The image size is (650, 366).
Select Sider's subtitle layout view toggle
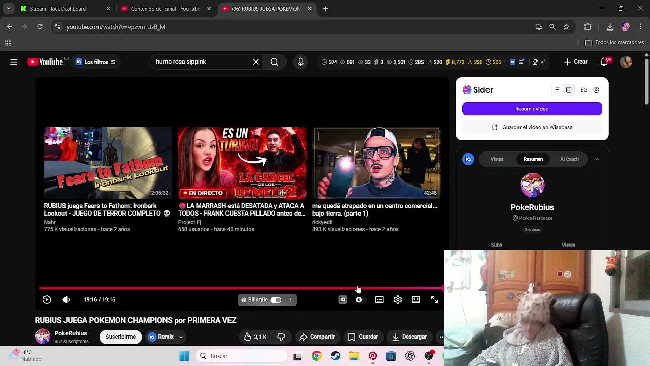(569, 90)
